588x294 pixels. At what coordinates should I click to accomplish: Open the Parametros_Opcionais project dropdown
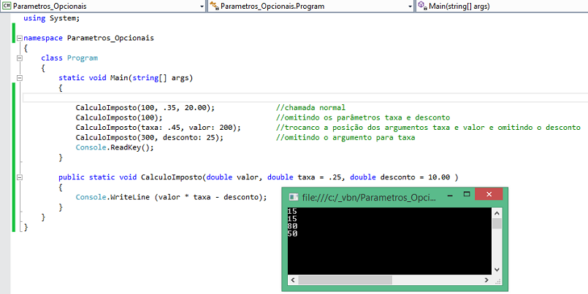103,7
